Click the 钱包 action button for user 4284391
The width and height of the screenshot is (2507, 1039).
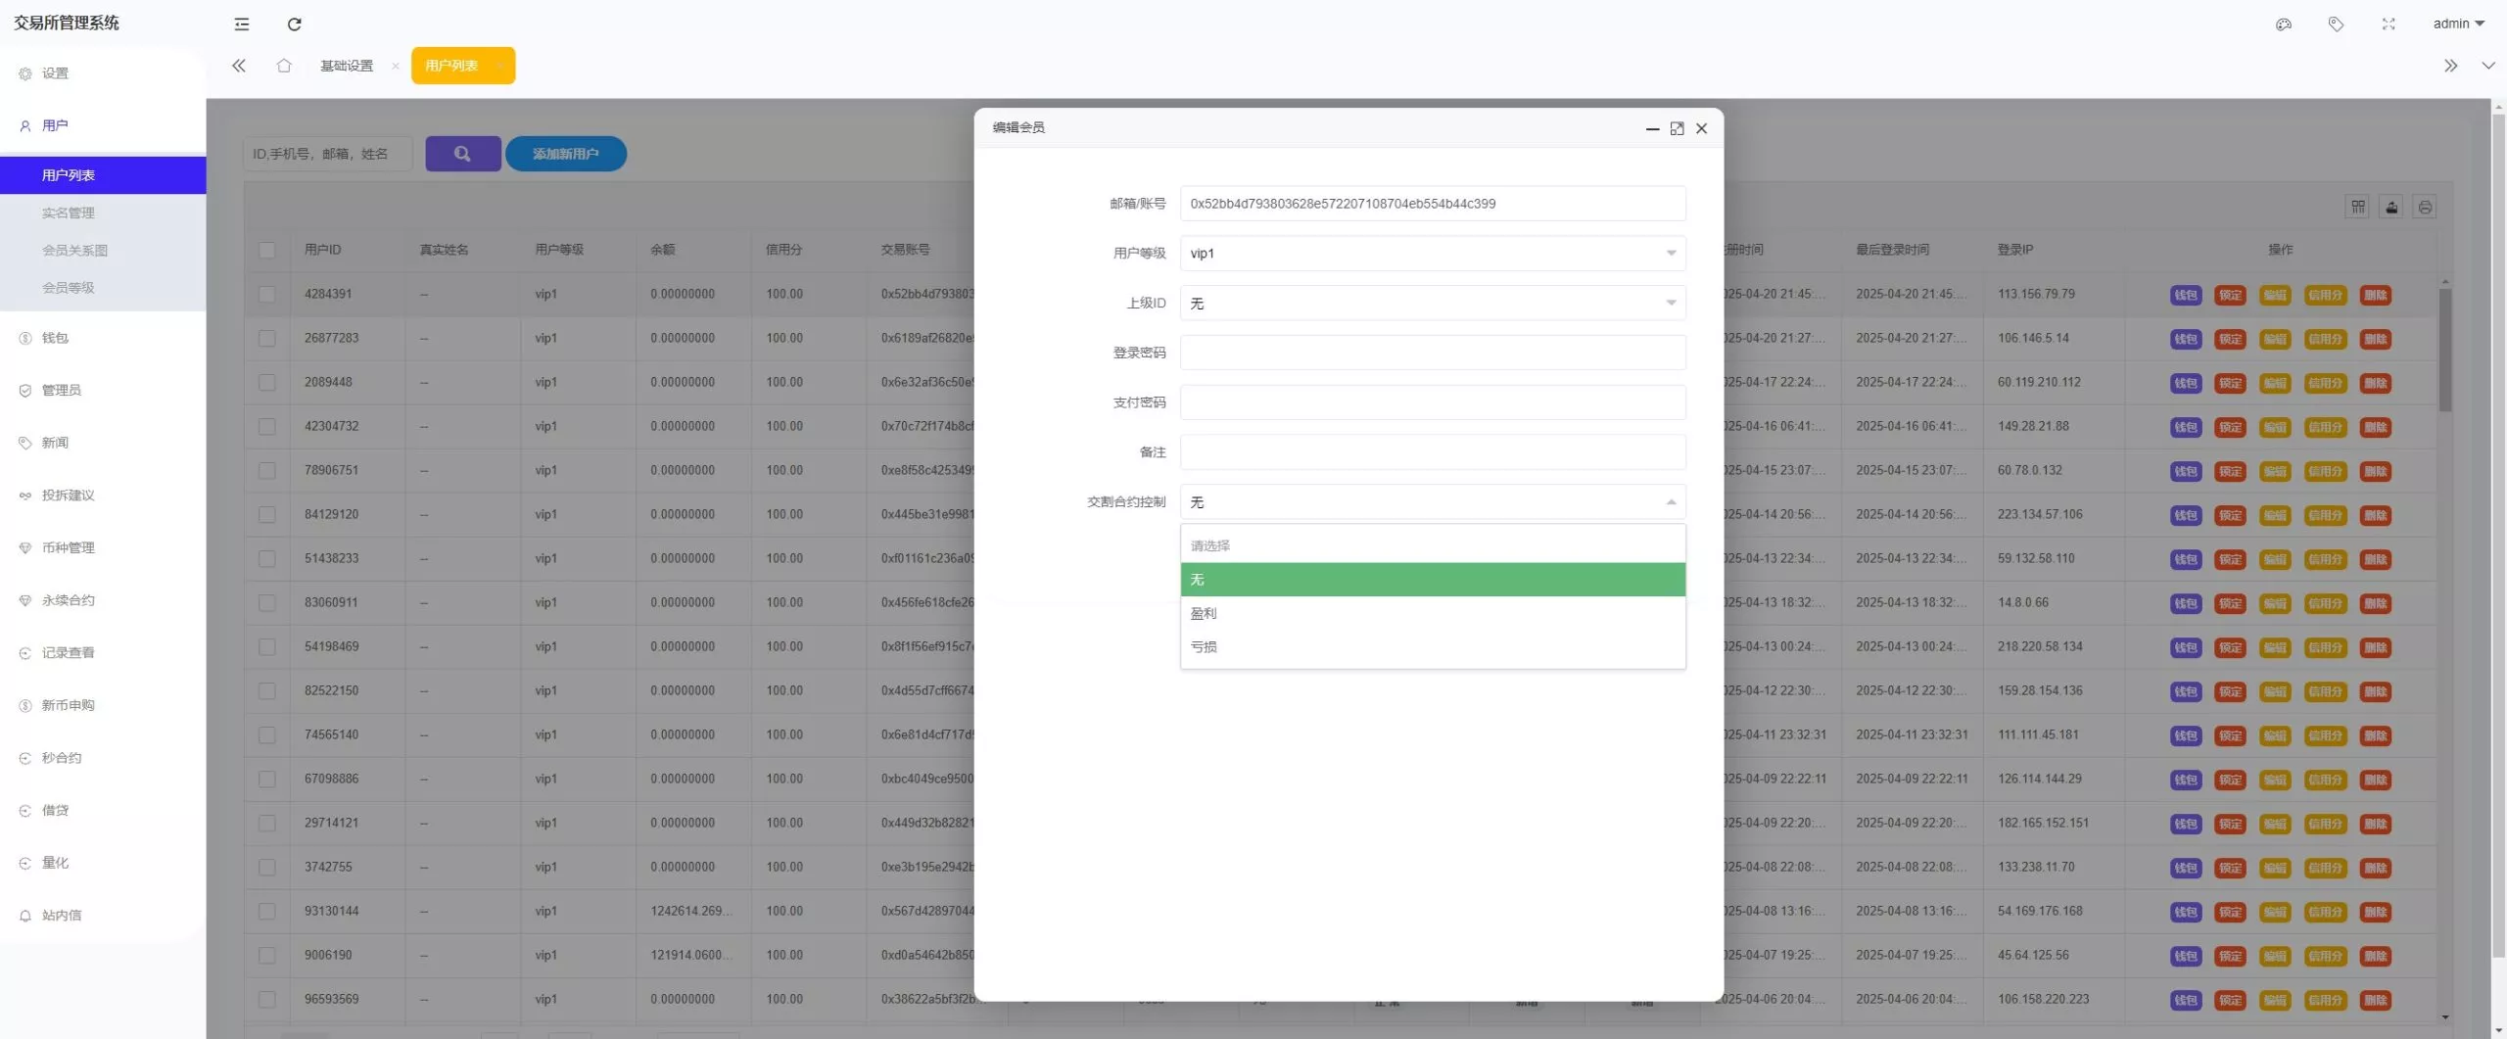point(2186,294)
